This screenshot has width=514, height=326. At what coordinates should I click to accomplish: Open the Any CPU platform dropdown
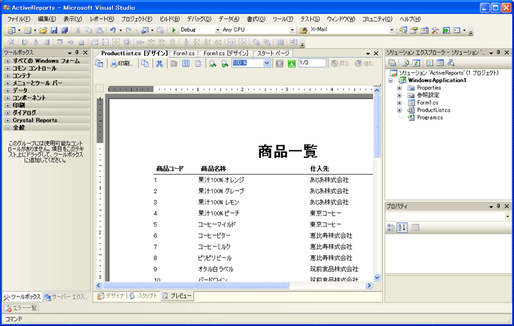tap(292, 30)
